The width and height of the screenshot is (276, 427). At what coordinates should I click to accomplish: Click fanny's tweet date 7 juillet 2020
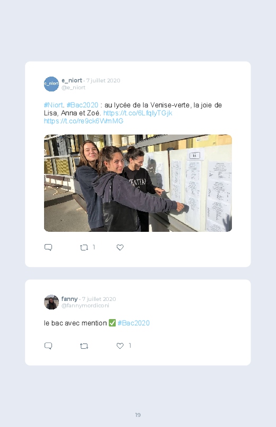[99, 299]
